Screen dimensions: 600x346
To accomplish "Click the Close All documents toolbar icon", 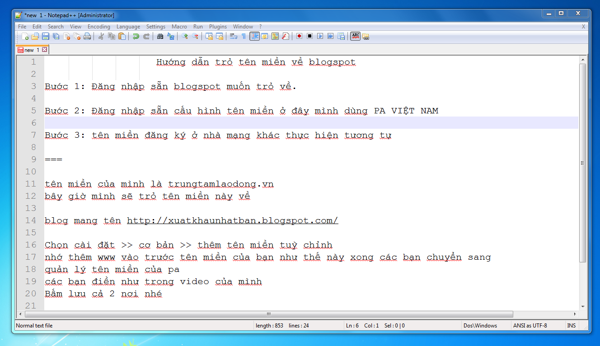I will click(77, 36).
